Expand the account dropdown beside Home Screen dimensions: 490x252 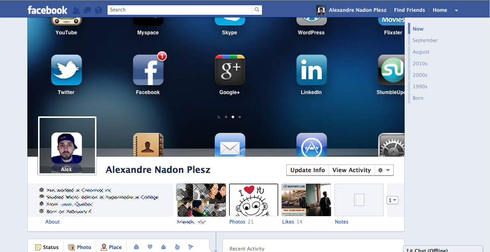tap(456, 10)
